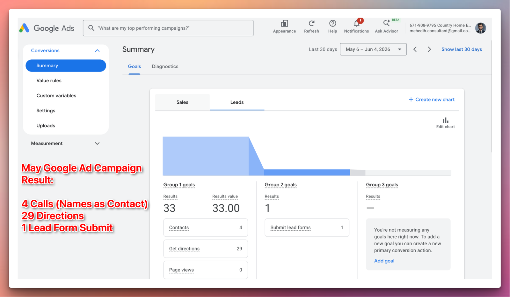Click the account name and email text

pos(440,28)
